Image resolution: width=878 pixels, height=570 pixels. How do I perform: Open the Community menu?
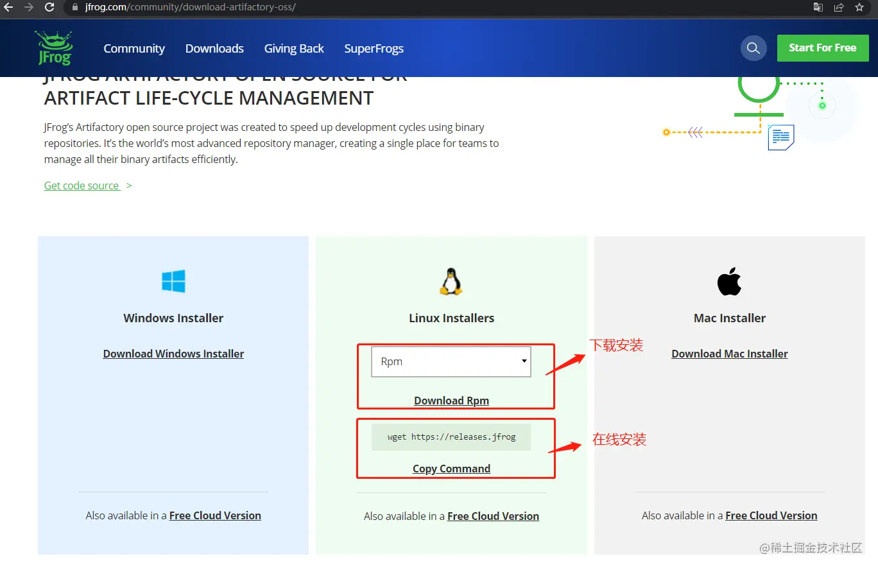click(x=134, y=48)
